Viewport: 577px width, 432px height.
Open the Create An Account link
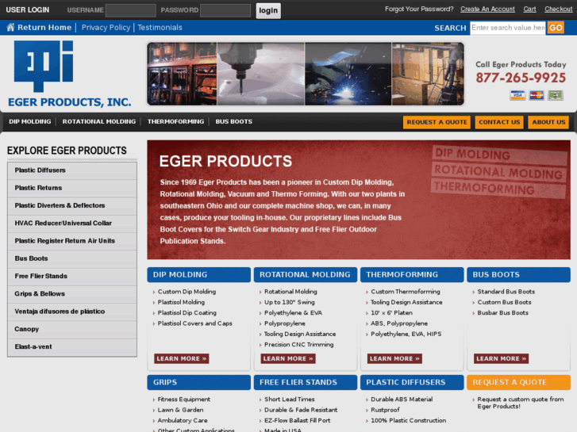(x=487, y=9)
